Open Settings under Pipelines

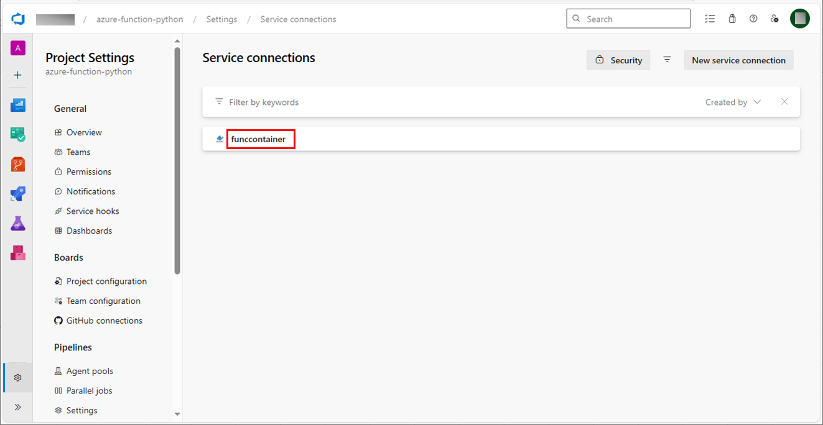[x=76, y=411]
